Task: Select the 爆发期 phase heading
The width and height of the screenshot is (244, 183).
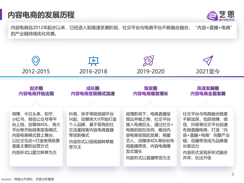Action: (150, 88)
